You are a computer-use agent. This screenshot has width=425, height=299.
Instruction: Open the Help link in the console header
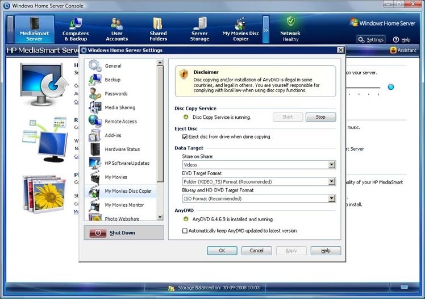click(402, 40)
